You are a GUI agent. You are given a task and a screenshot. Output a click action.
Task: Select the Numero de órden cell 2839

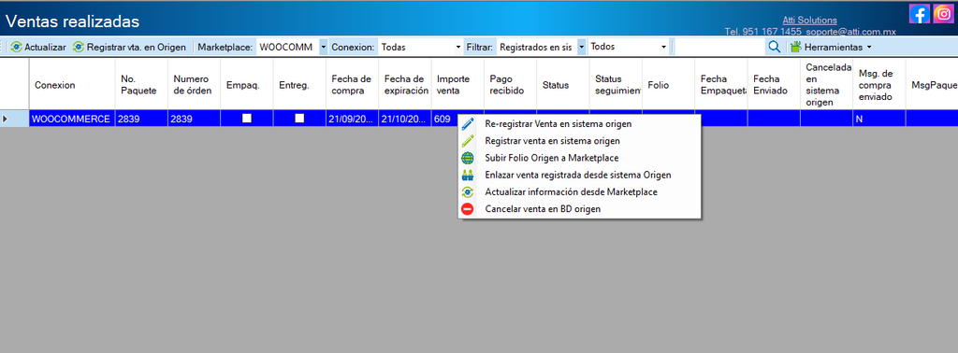194,119
